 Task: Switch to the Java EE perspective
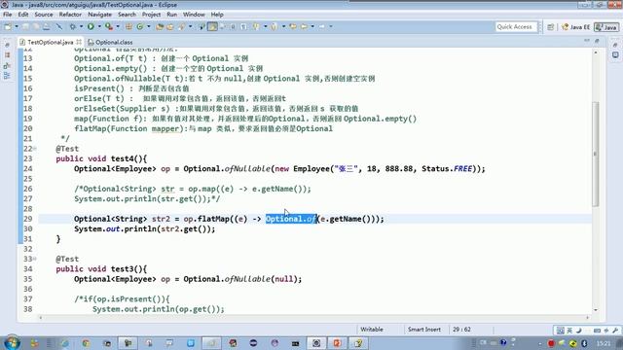tap(575, 27)
